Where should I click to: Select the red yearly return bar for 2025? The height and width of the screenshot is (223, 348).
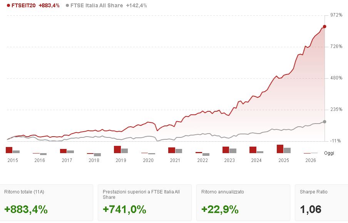(x=280, y=149)
